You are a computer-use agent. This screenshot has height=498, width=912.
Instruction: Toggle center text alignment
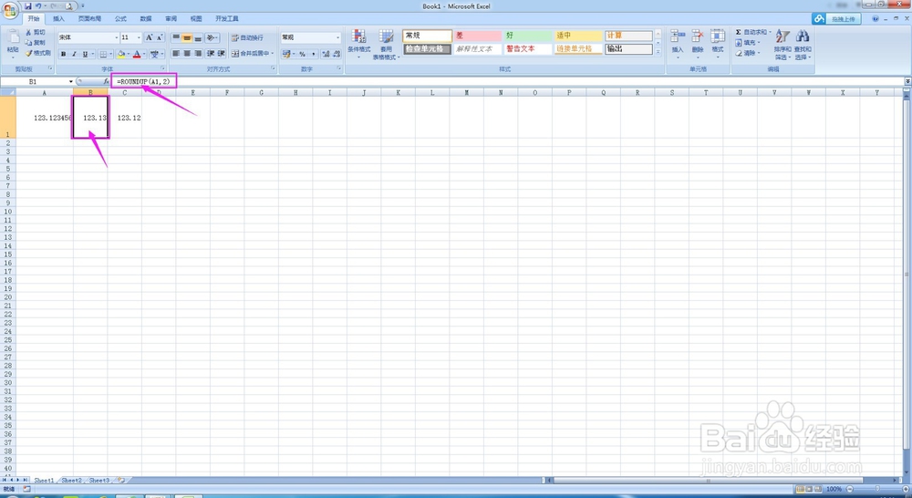(187, 54)
